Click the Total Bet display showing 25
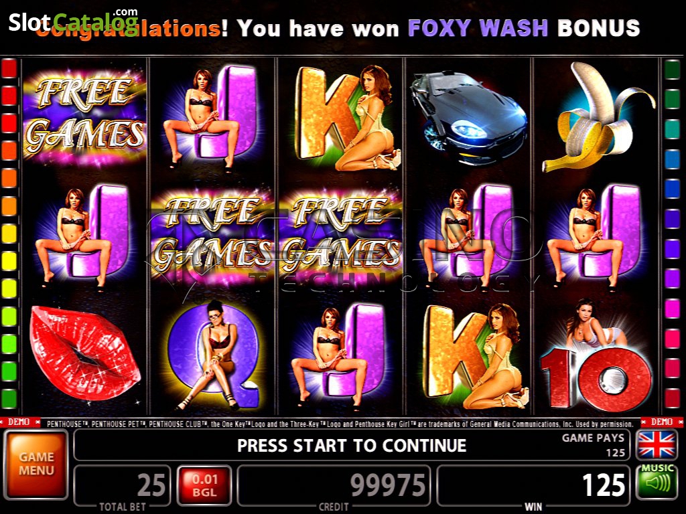 pyautogui.click(x=123, y=485)
